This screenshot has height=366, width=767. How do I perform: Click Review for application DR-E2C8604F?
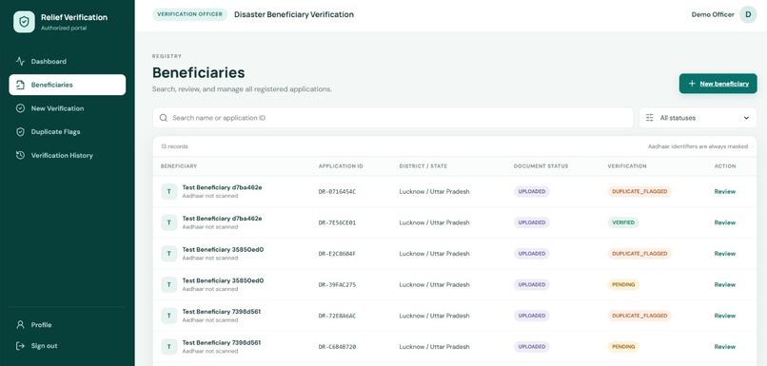(725, 254)
